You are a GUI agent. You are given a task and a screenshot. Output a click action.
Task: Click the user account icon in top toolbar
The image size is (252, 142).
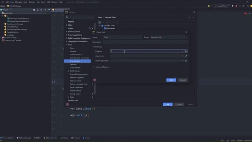209,6
